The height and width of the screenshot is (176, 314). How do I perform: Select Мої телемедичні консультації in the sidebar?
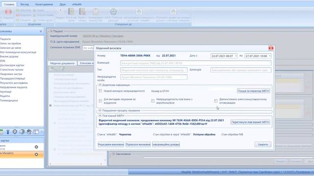tap(18, 52)
